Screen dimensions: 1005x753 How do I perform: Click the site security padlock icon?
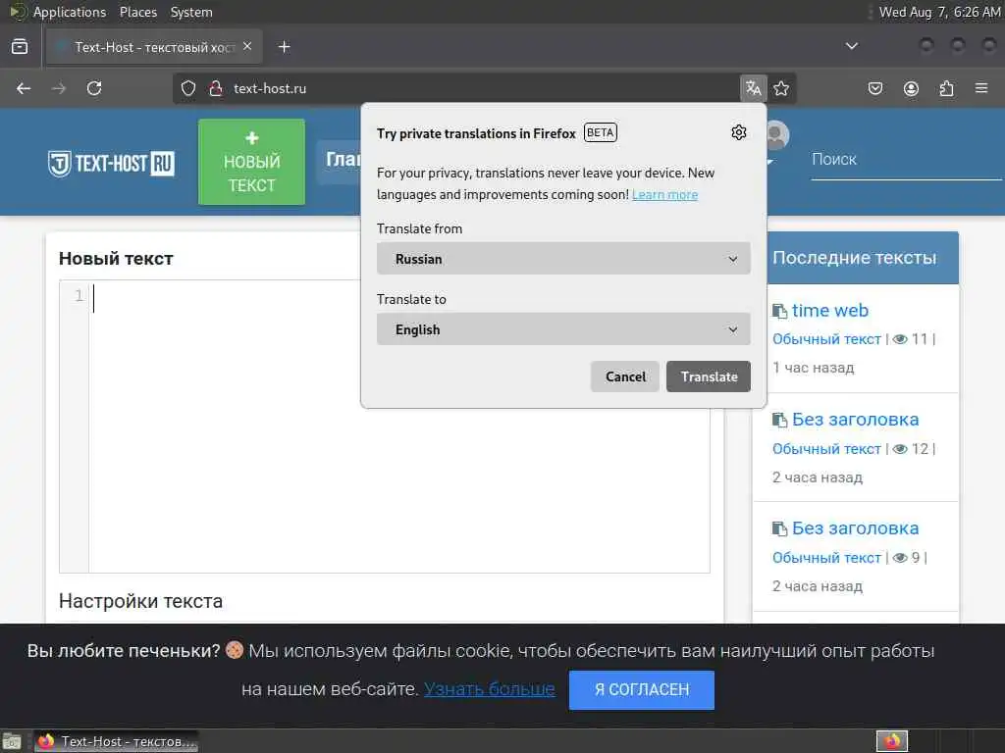(x=216, y=88)
